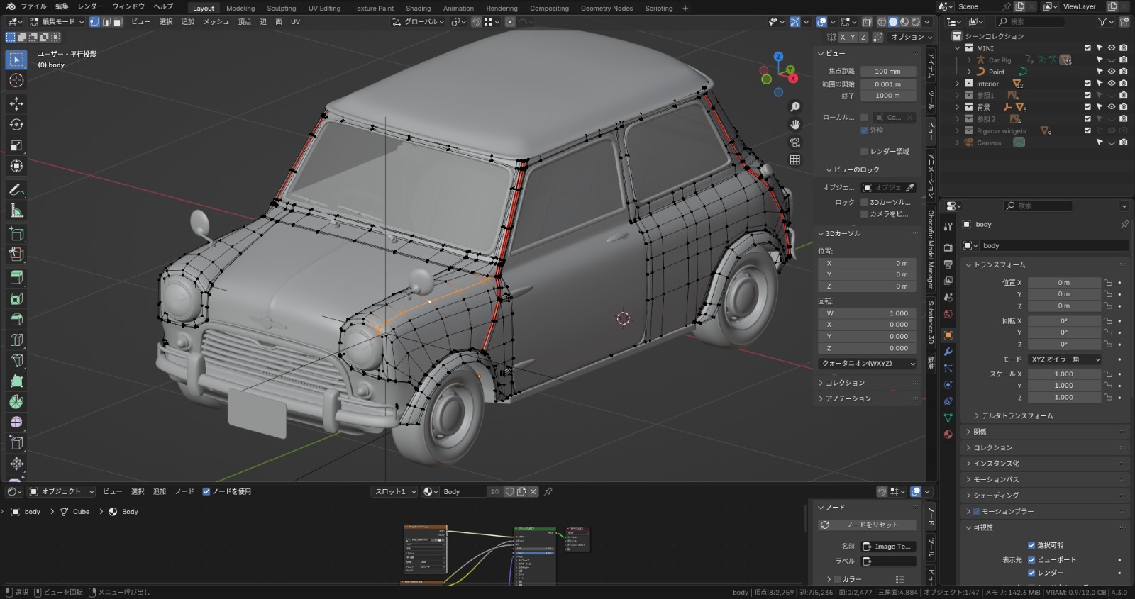Switch to orthographic grid view icon
This screenshot has height=599, width=1135.
coord(795,160)
